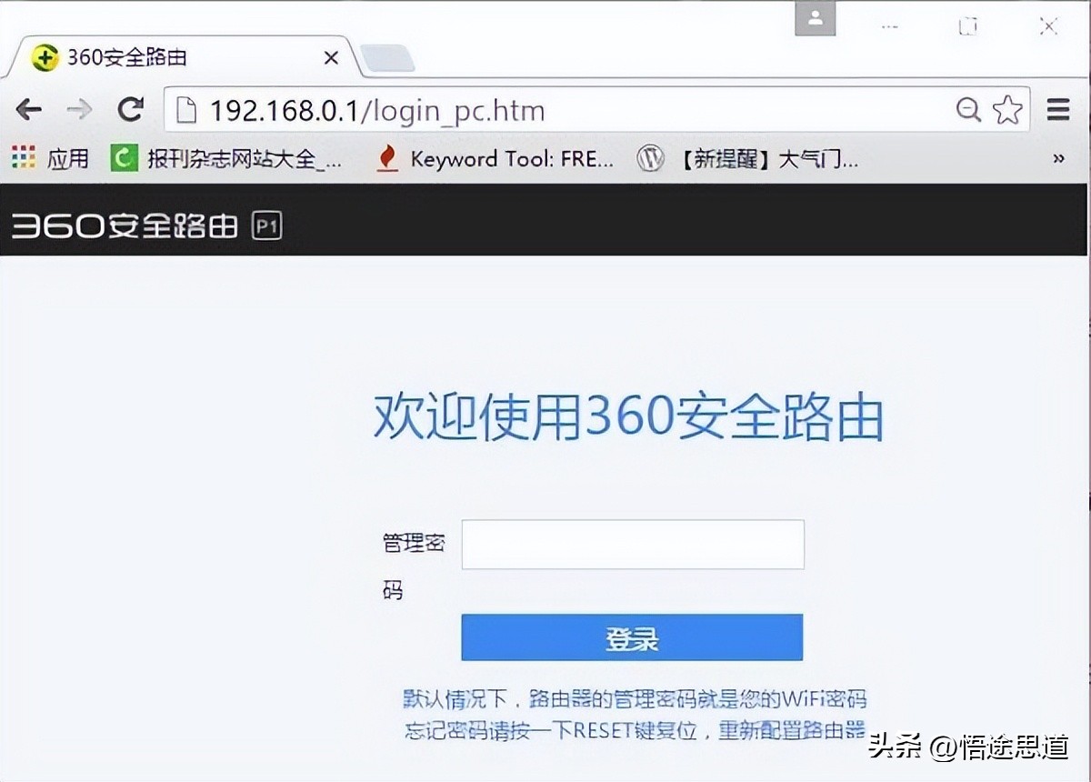Bookmark this page with the star icon
This screenshot has height=782, width=1091.
coord(1008,109)
